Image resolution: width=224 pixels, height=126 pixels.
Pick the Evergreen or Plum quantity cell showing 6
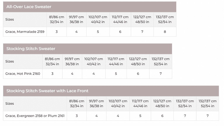point(162,116)
